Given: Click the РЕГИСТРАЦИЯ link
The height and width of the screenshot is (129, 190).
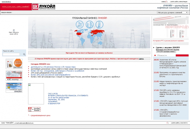Looking at the screenshot, I should [183, 2].
